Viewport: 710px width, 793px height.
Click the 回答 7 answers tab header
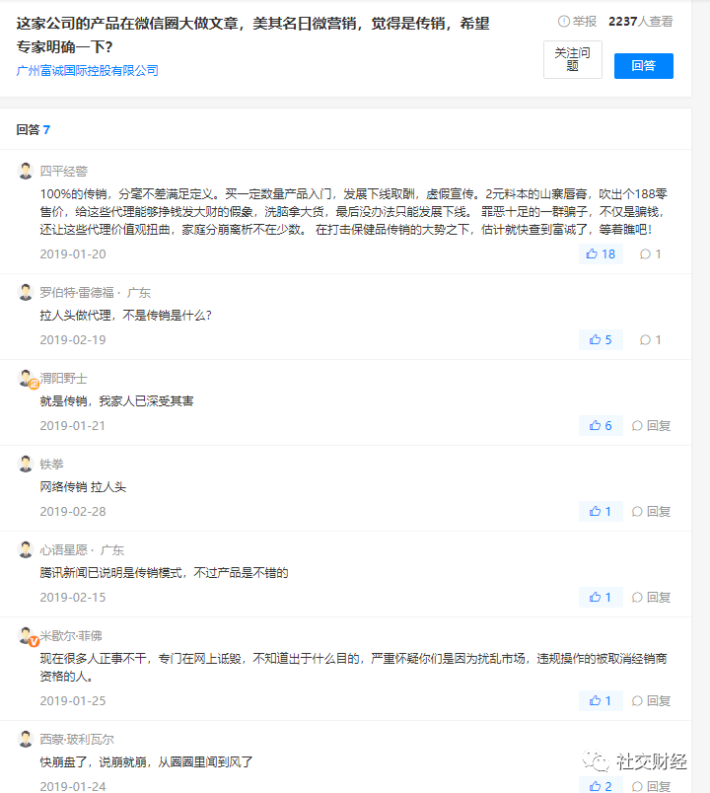[33, 129]
